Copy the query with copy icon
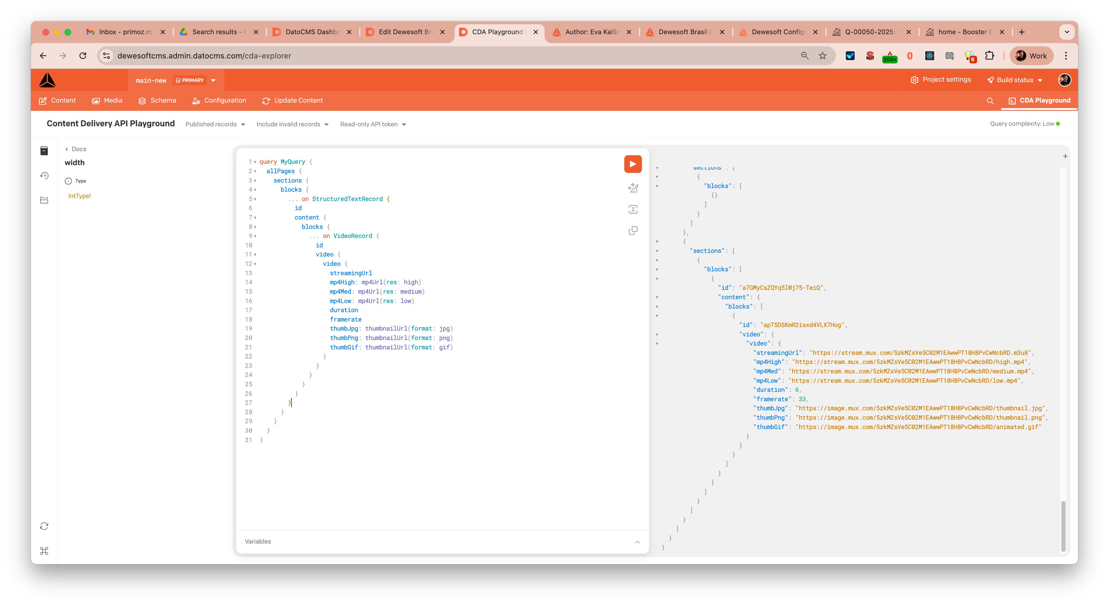This screenshot has height=605, width=1109. (632, 231)
